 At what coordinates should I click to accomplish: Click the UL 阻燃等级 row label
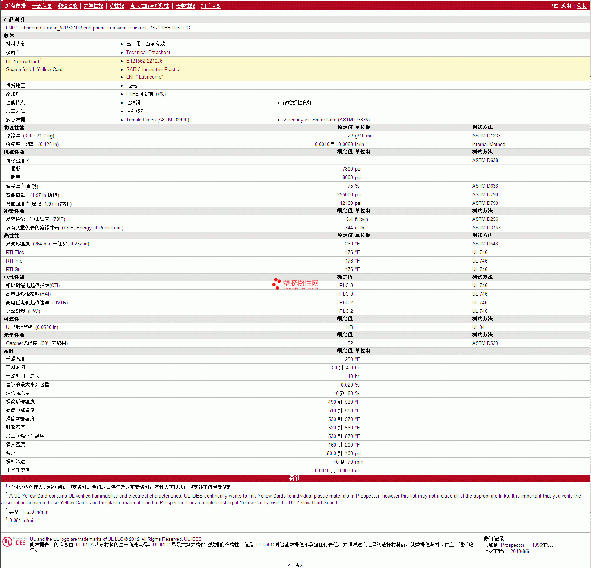[x=32, y=327]
